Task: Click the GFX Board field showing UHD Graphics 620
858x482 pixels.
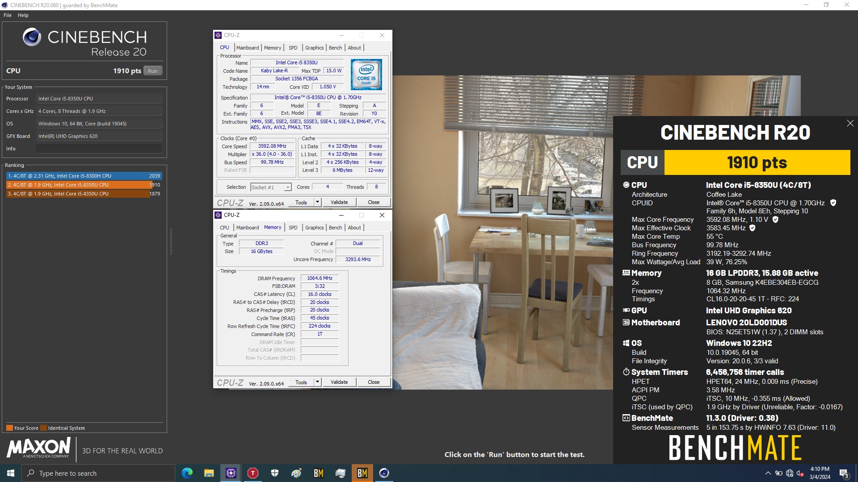Action: 99,136
